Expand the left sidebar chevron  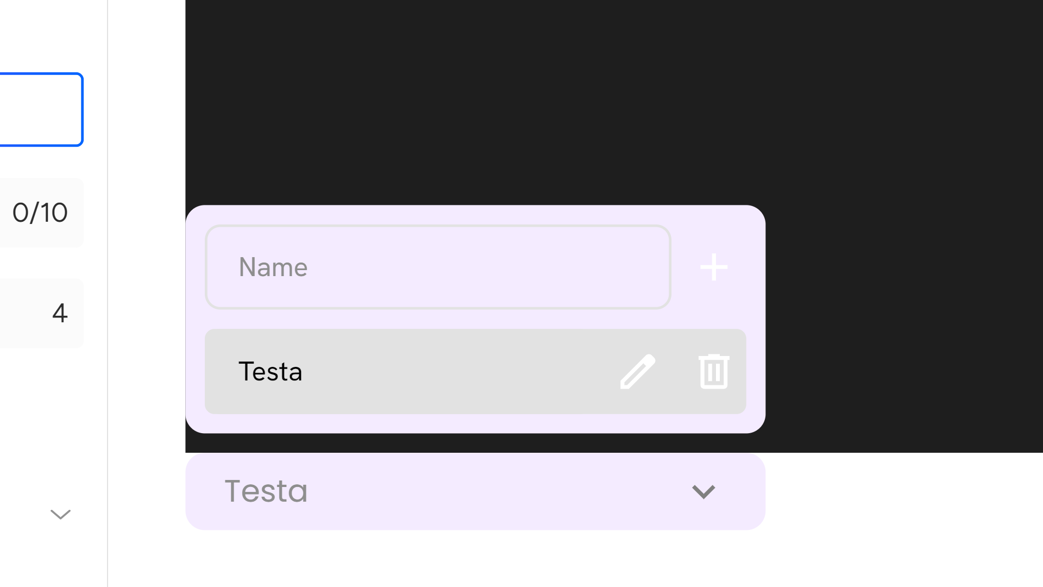60,514
